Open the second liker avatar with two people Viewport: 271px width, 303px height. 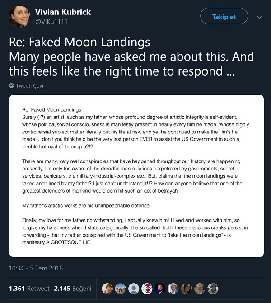120,288
